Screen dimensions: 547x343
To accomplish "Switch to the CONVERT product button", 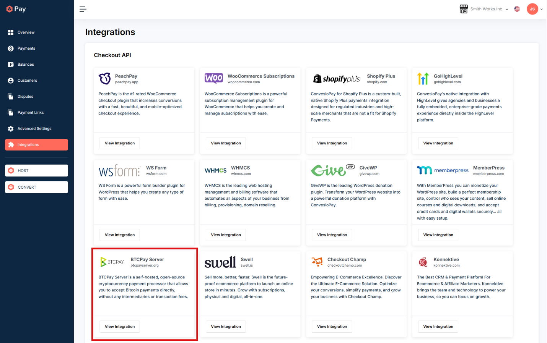I will coord(36,187).
